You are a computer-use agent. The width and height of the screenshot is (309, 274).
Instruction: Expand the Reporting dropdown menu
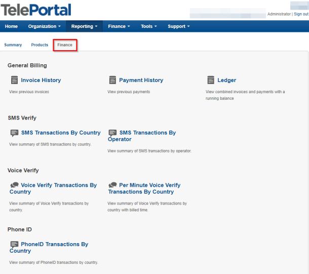[x=84, y=26]
